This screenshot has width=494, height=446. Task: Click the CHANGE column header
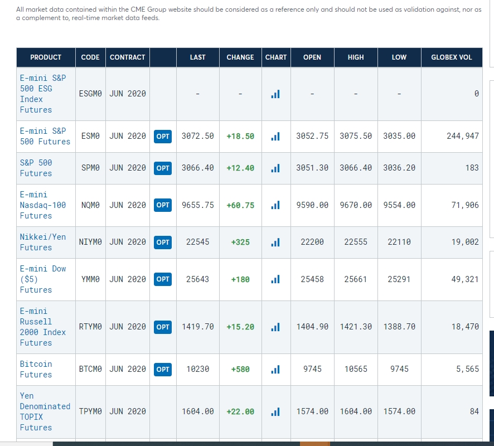coord(240,57)
